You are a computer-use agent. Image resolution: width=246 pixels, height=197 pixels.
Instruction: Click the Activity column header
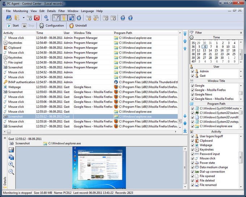click(19, 33)
